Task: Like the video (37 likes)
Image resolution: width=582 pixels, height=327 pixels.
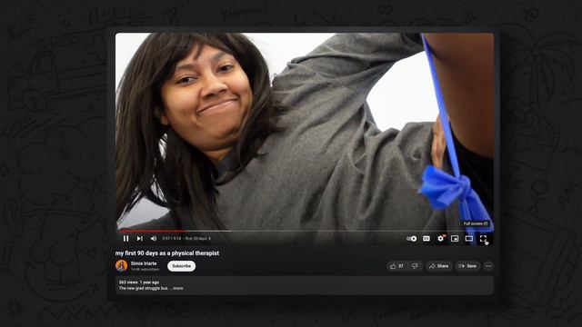Action: point(396,266)
